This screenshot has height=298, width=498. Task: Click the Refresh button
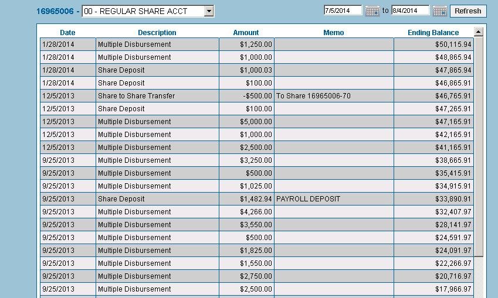tap(467, 11)
